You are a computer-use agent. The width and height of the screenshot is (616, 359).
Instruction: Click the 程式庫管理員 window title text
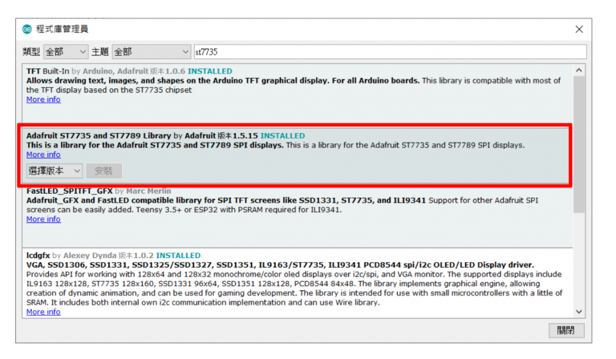[x=62, y=29]
